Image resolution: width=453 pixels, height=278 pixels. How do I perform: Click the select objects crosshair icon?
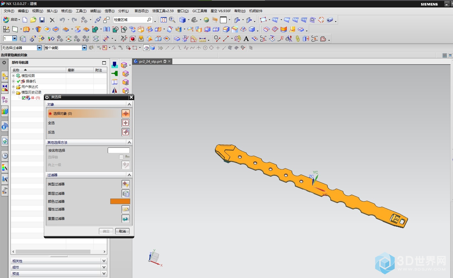(126, 114)
